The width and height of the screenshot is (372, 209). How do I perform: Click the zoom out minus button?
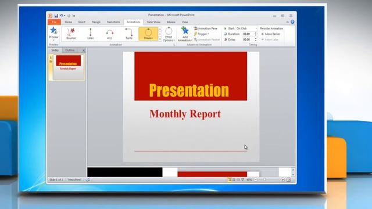[256, 180]
